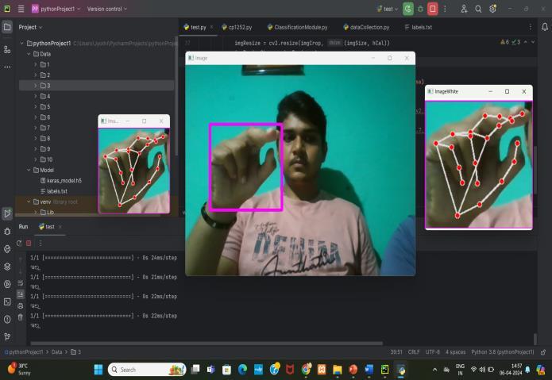Click the Run console horizontal scrollbar
The height and width of the screenshot is (380, 552).
207,343
